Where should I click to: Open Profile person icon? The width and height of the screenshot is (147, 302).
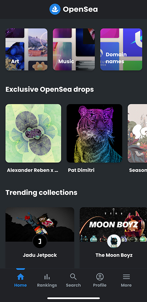point(100,277)
